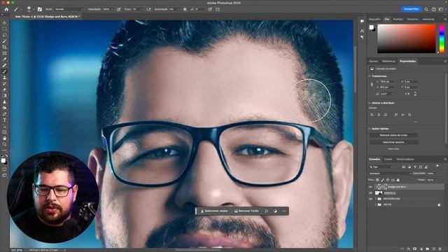448x252 pixels.
Task: Select the Hand tool
Action: pos(4,139)
